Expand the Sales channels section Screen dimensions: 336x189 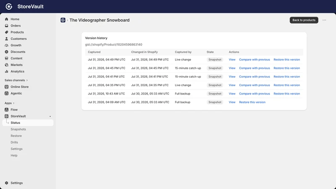tap(16, 80)
